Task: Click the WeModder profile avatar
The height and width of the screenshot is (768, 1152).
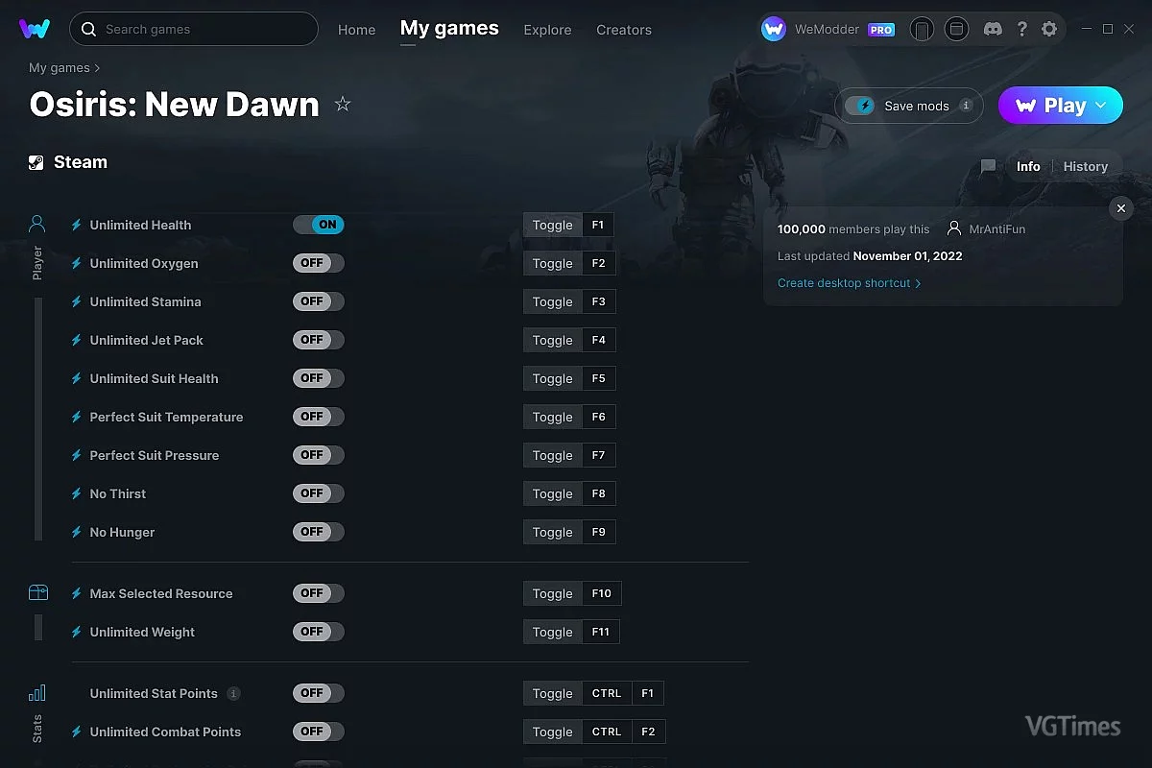Action: tap(774, 29)
